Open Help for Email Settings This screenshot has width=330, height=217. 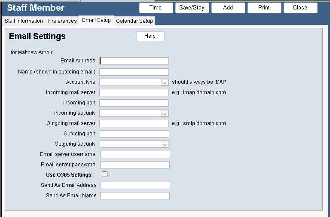click(150, 36)
